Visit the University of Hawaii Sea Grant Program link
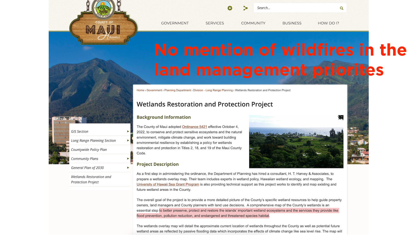 [x=168, y=184]
